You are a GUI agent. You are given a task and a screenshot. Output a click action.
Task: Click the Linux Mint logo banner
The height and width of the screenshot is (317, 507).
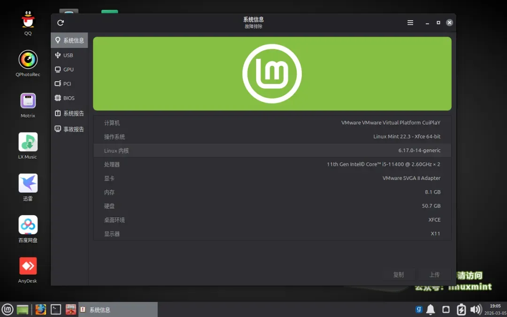(272, 74)
